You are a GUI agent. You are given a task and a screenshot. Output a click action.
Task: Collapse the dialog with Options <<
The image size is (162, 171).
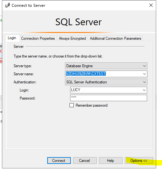(139, 161)
